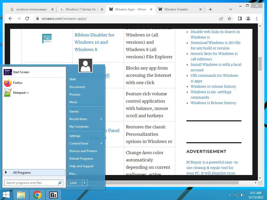The width and height of the screenshot is (267, 200).
Task: Click the PCRepair advertisement link
Action: click(x=213, y=168)
